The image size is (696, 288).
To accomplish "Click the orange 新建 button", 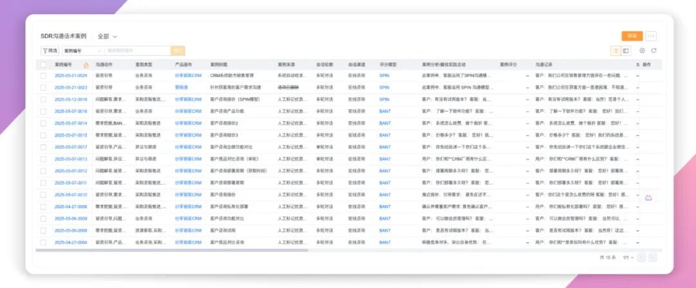I will [632, 36].
